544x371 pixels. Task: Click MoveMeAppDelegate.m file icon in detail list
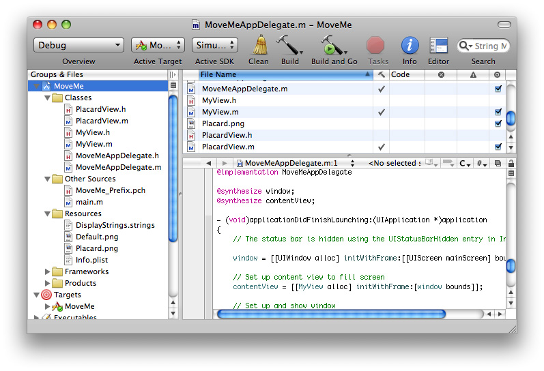pyautogui.click(x=191, y=89)
